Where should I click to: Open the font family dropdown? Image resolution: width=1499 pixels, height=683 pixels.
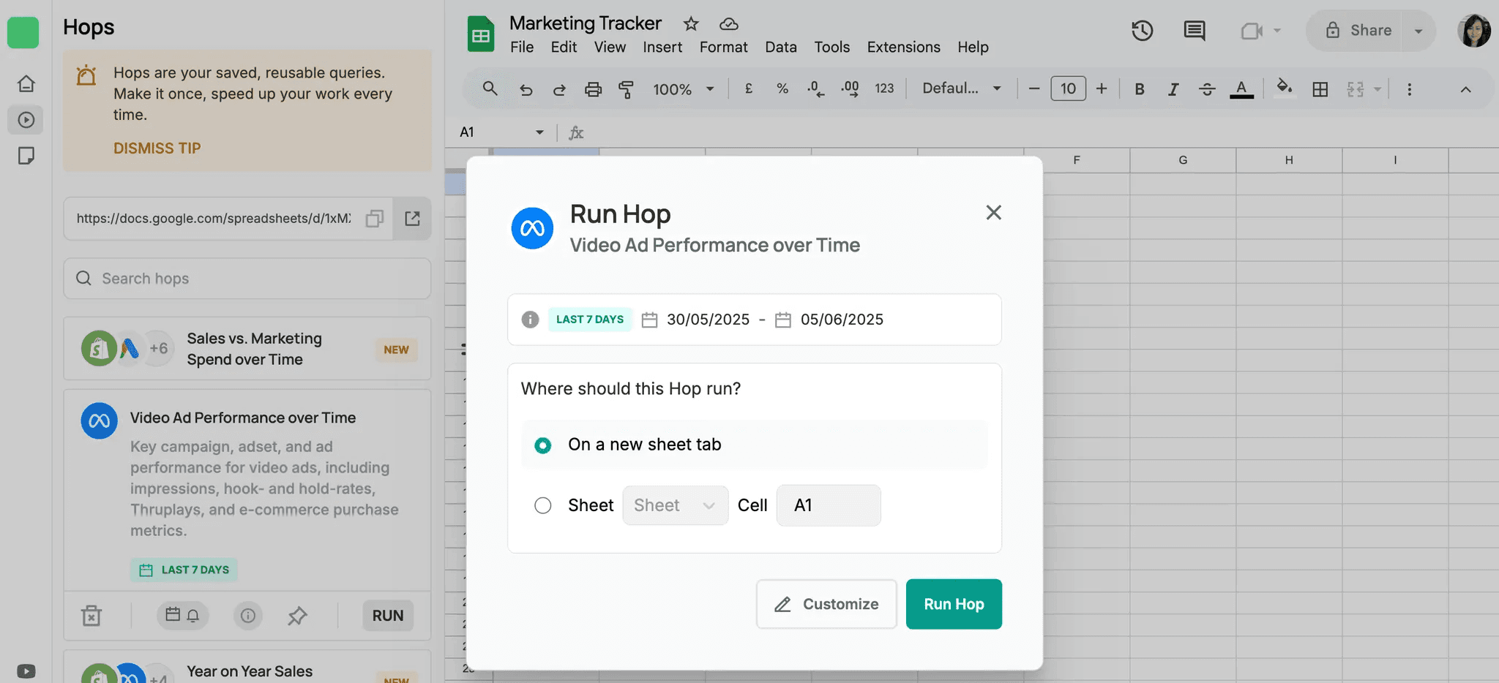point(962,89)
